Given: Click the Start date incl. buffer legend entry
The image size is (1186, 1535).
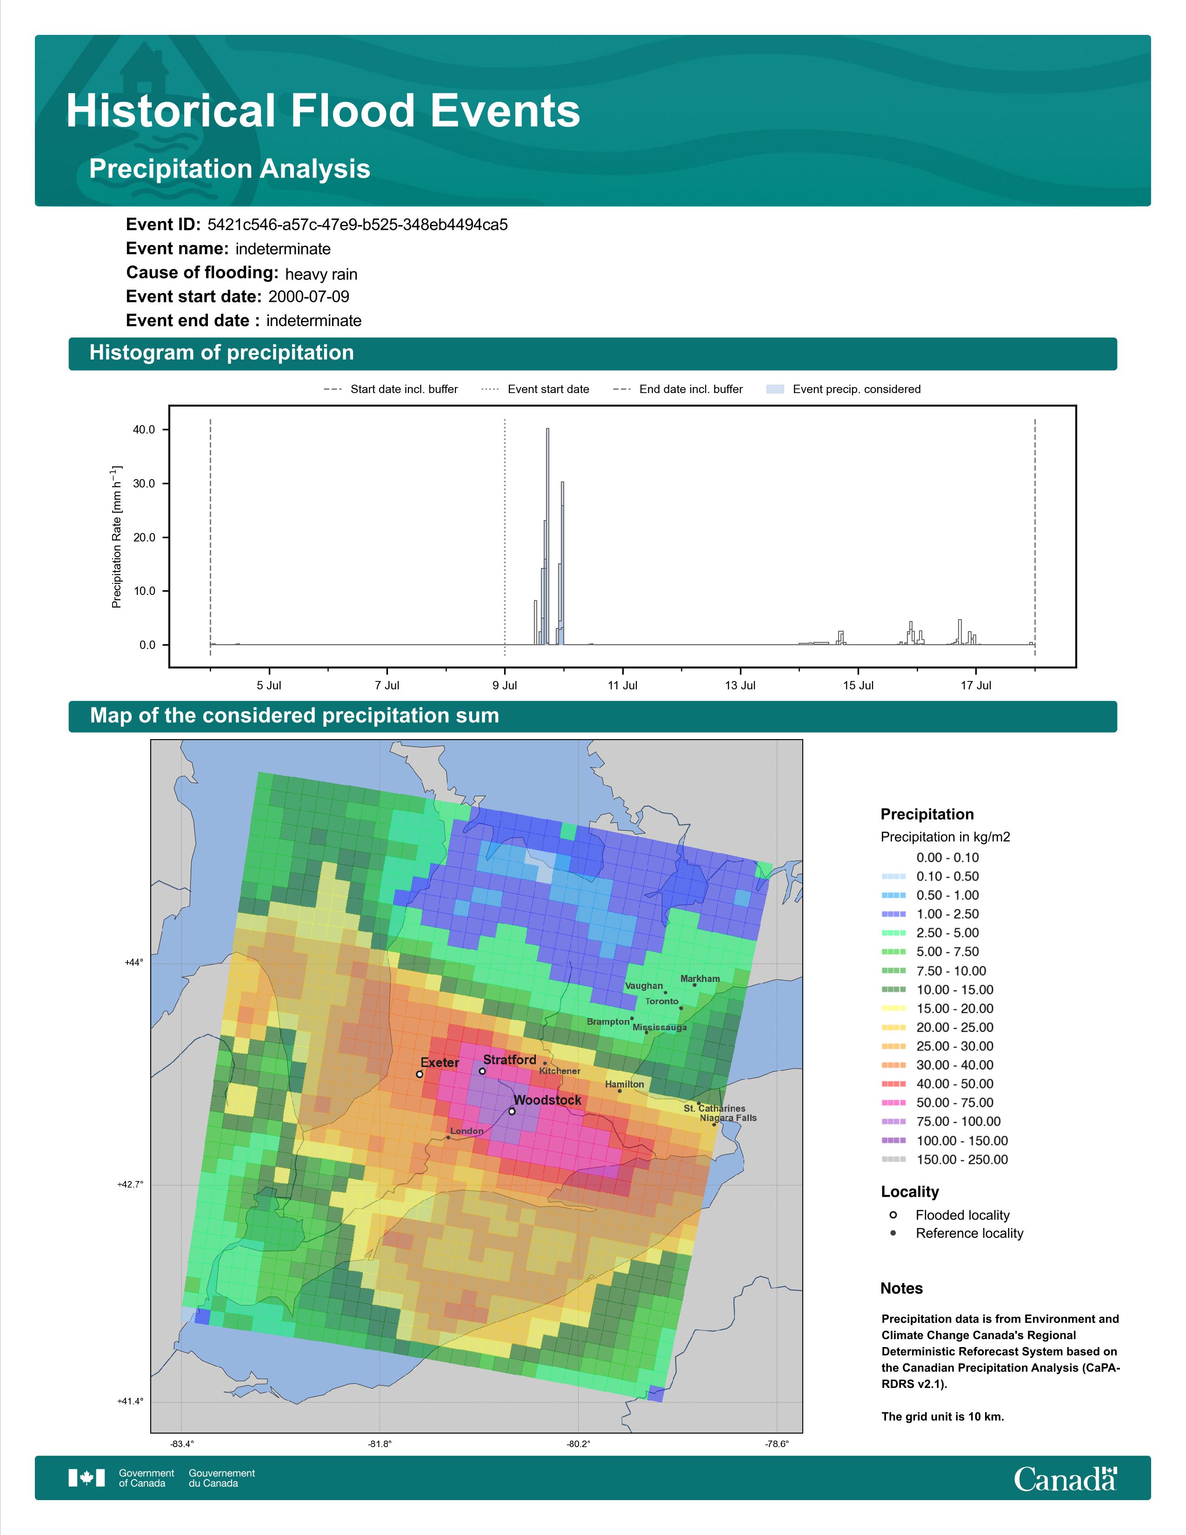Looking at the screenshot, I should point(391,389).
